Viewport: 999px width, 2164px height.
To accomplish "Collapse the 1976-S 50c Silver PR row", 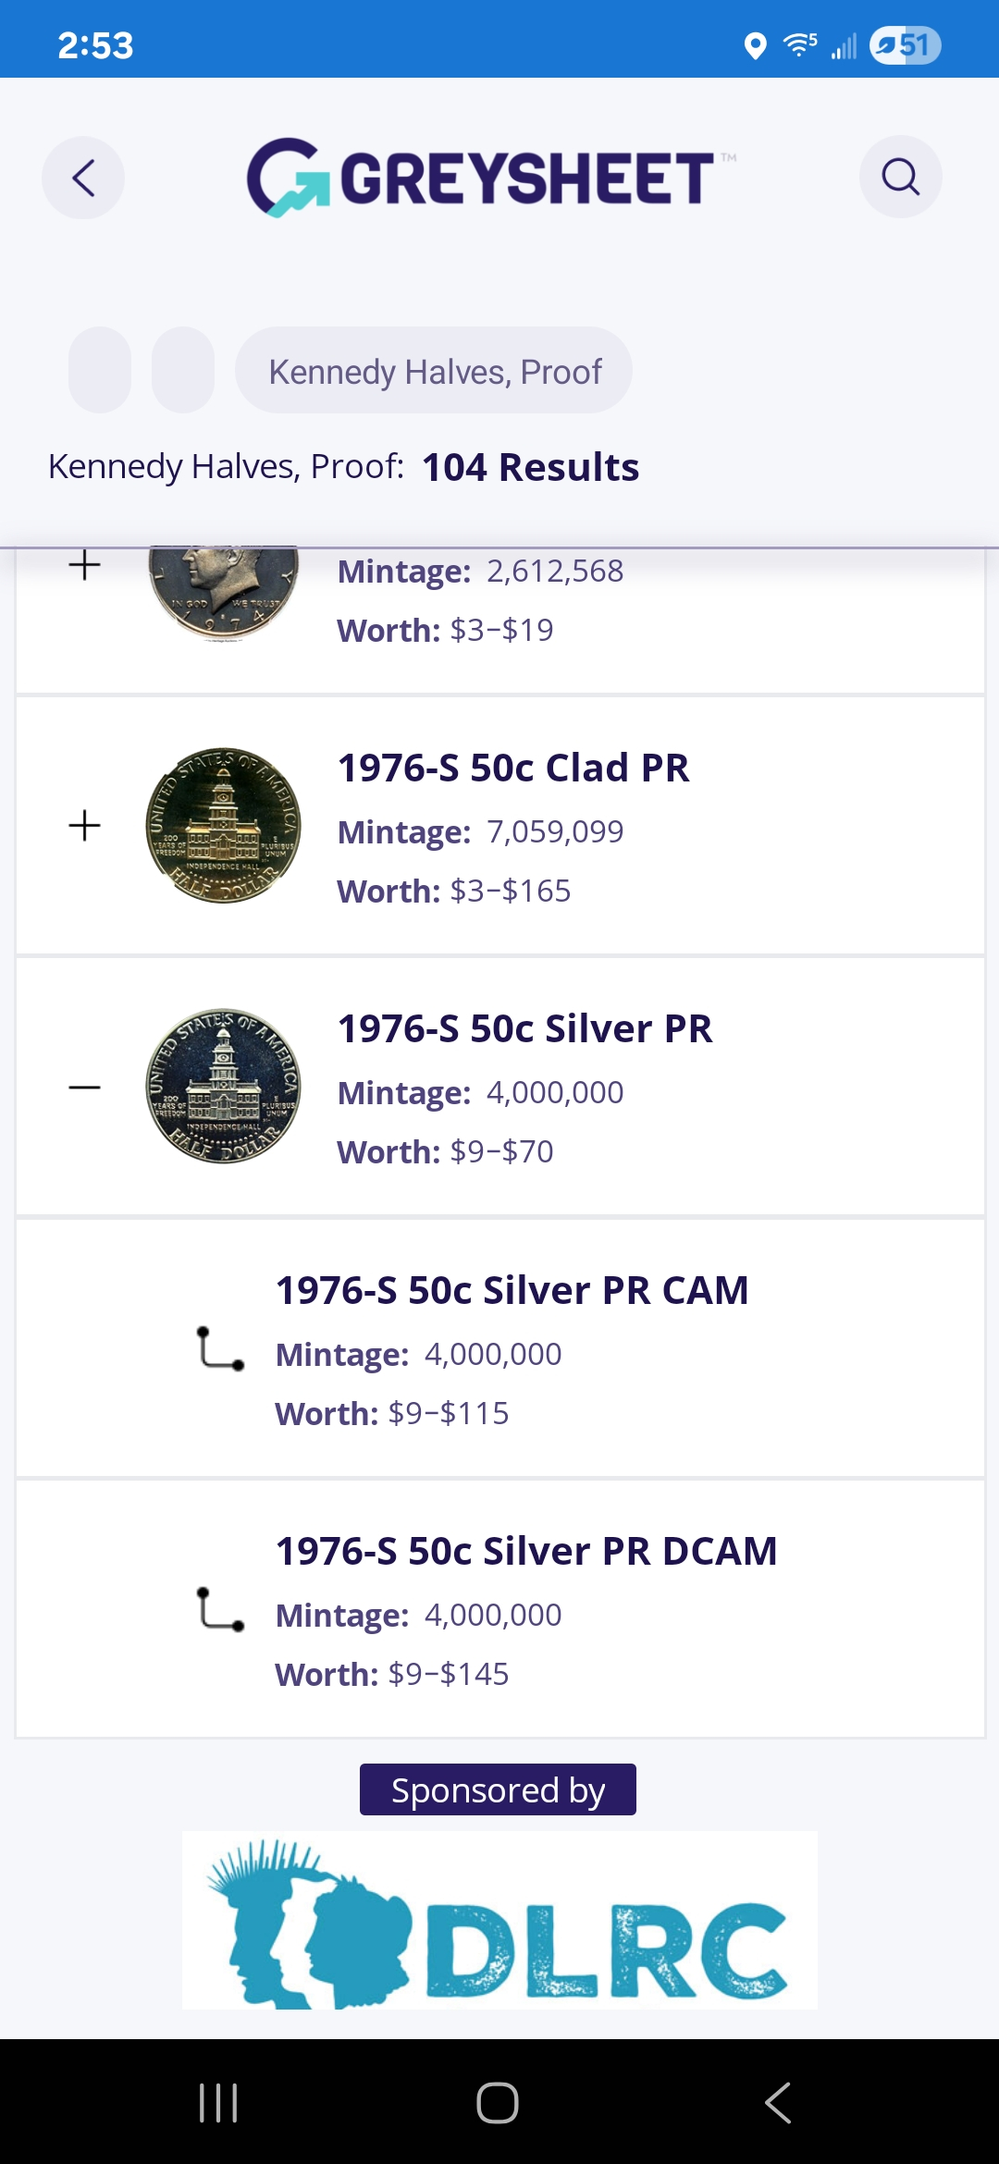I will coord(84,1088).
